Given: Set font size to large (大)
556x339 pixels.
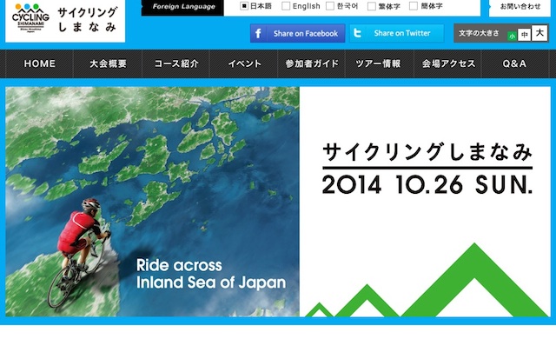Looking at the screenshot, I should coord(539,33).
